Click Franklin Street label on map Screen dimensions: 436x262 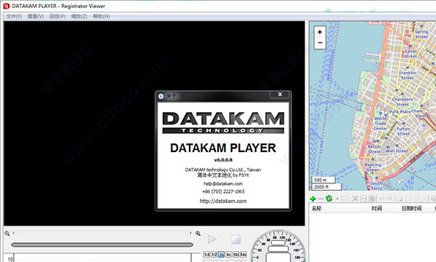tap(408, 75)
